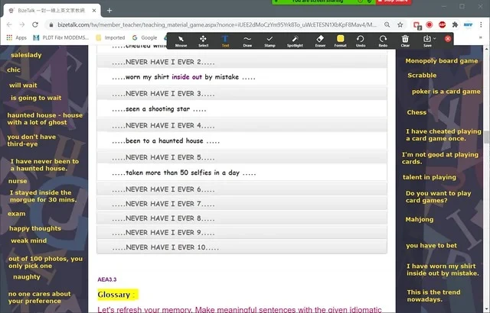Viewport: 490px width, 313px height.
Task: Select the Eraser tool
Action: point(320,41)
